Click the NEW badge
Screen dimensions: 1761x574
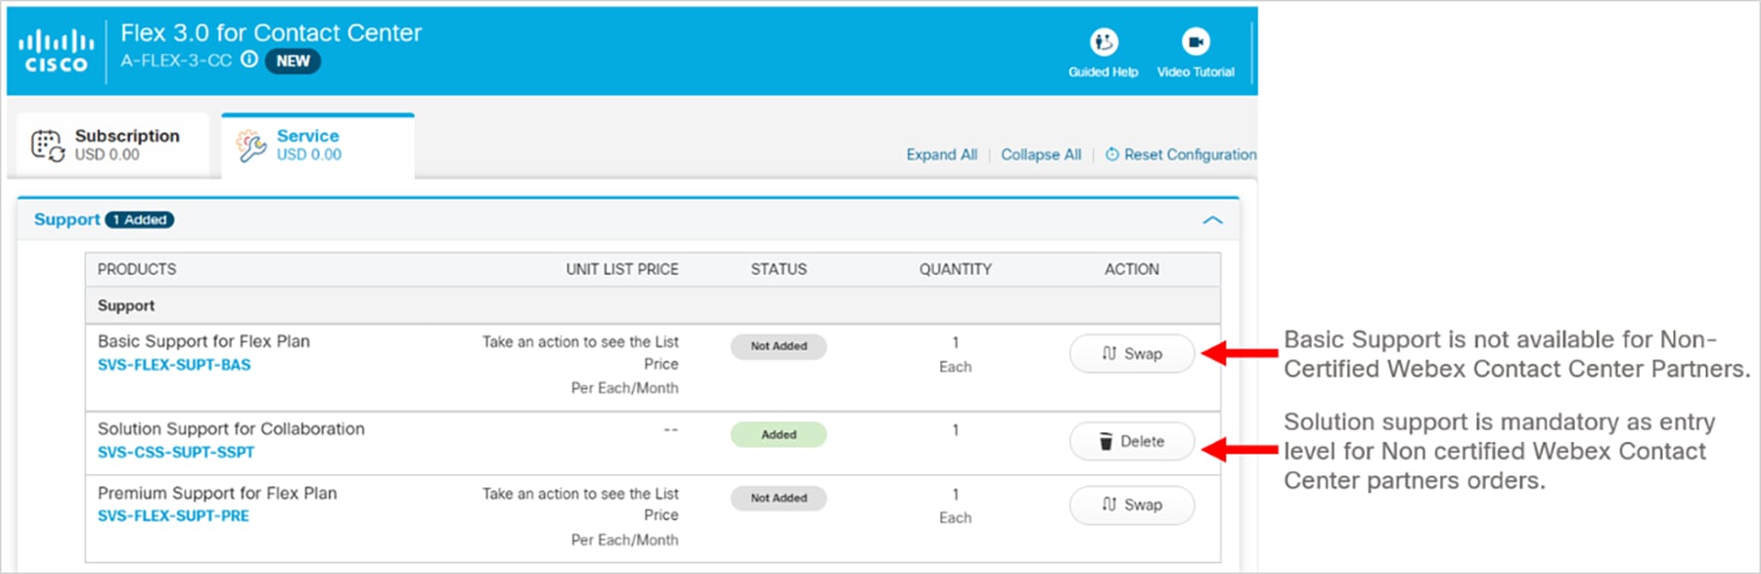point(293,61)
